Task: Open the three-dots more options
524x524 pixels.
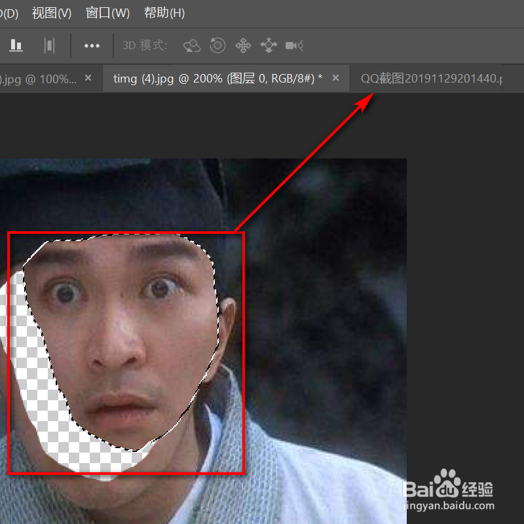Action: [x=92, y=45]
